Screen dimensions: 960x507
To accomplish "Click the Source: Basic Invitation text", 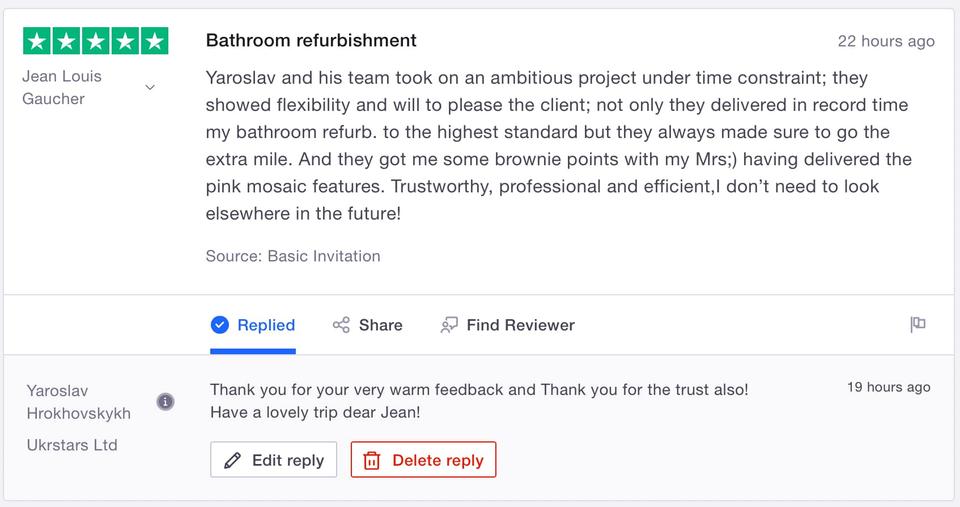I will point(293,256).
